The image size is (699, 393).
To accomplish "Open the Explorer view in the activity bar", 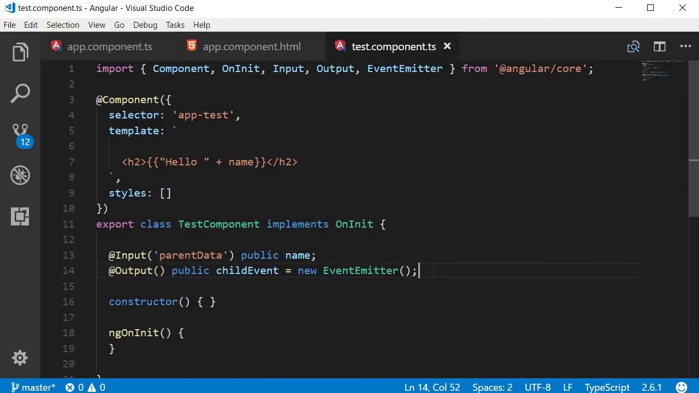I will tap(20, 52).
